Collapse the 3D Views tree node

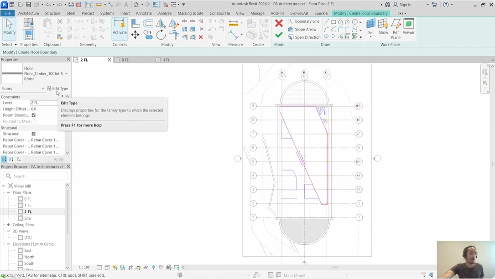pyautogui.click(x=9, y=231)
